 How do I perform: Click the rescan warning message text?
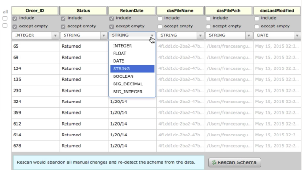coord(106,162)
